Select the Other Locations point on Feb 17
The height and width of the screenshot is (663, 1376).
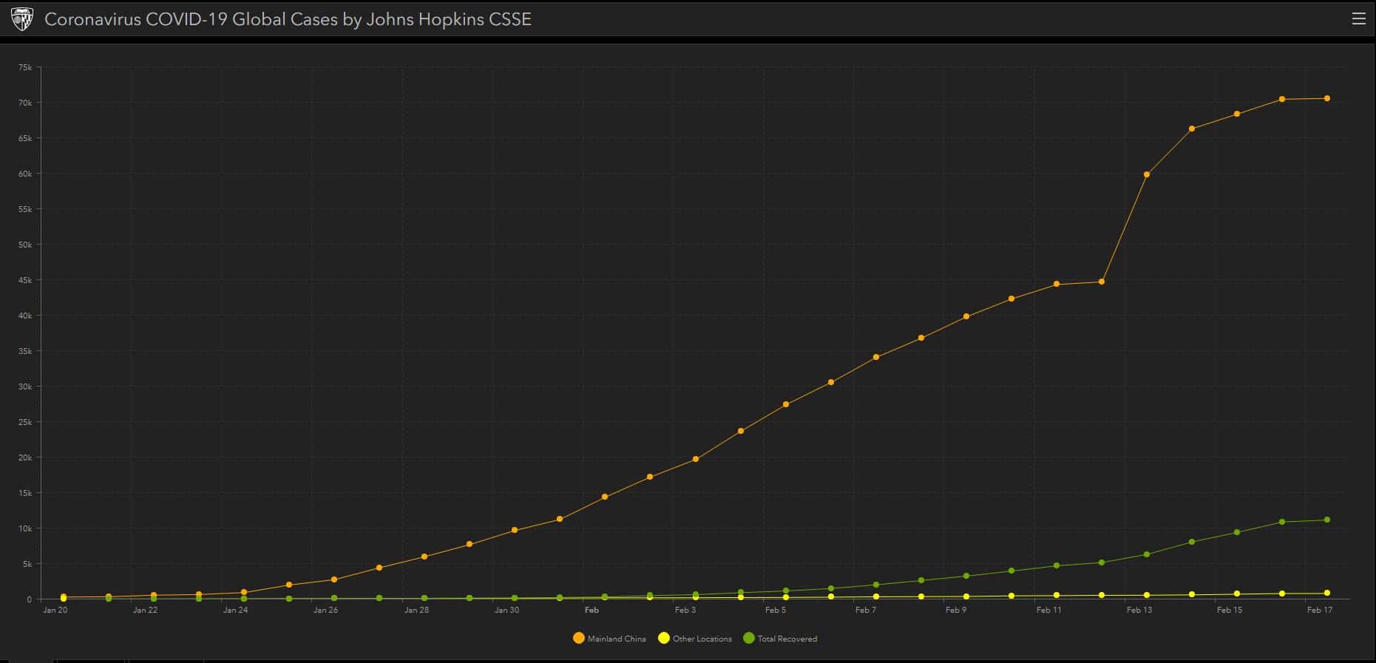pos(1327,594)
